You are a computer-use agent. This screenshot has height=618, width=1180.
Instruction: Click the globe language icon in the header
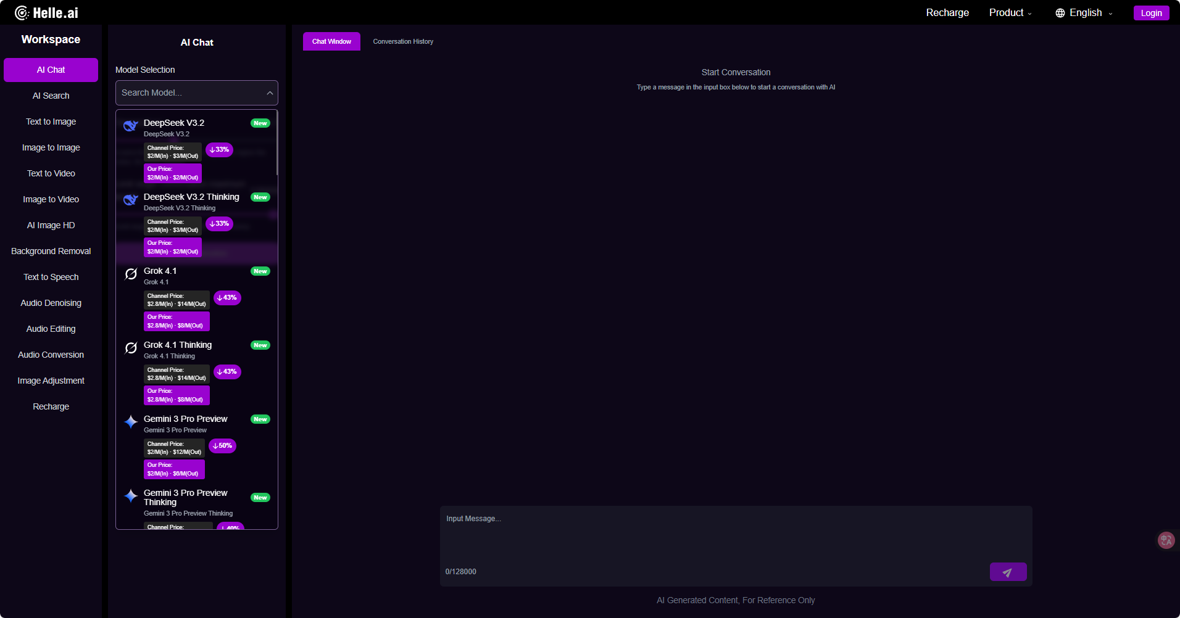[1060, 12]
